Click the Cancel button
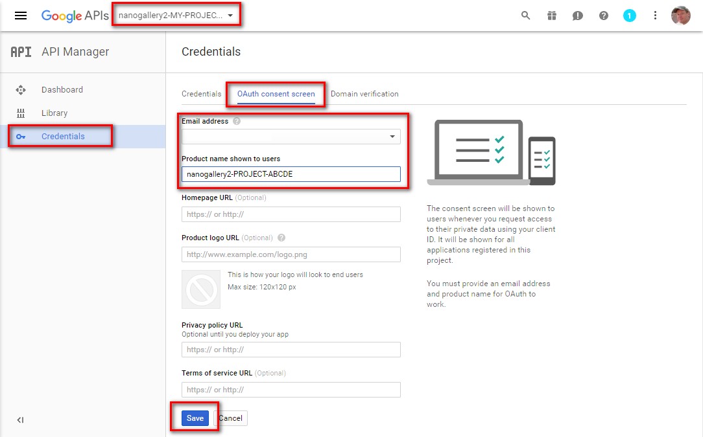This screenshot has height=437, width=703. click(x=230, y=418)
